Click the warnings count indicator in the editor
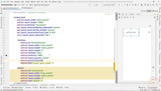This screenshot has height=91, width=161. (106, 14)
